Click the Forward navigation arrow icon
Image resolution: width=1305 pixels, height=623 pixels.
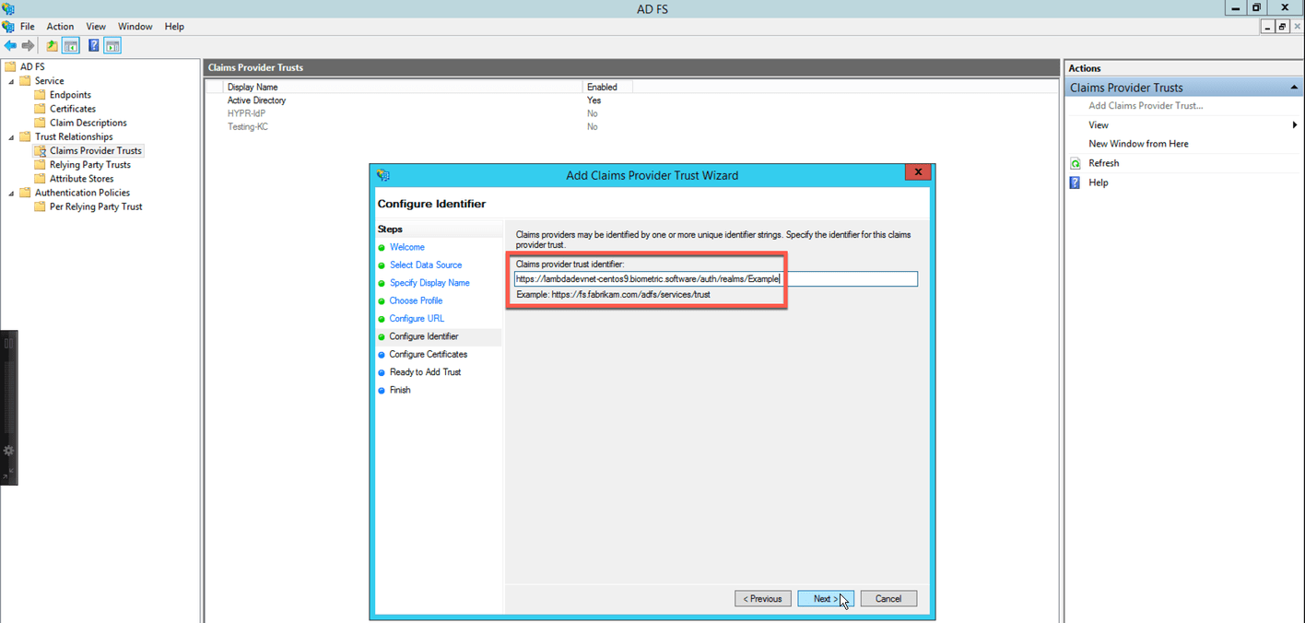[26, 45]
